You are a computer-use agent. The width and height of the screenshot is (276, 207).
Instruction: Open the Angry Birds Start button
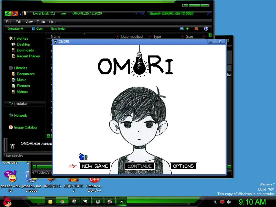click(7, 202)
